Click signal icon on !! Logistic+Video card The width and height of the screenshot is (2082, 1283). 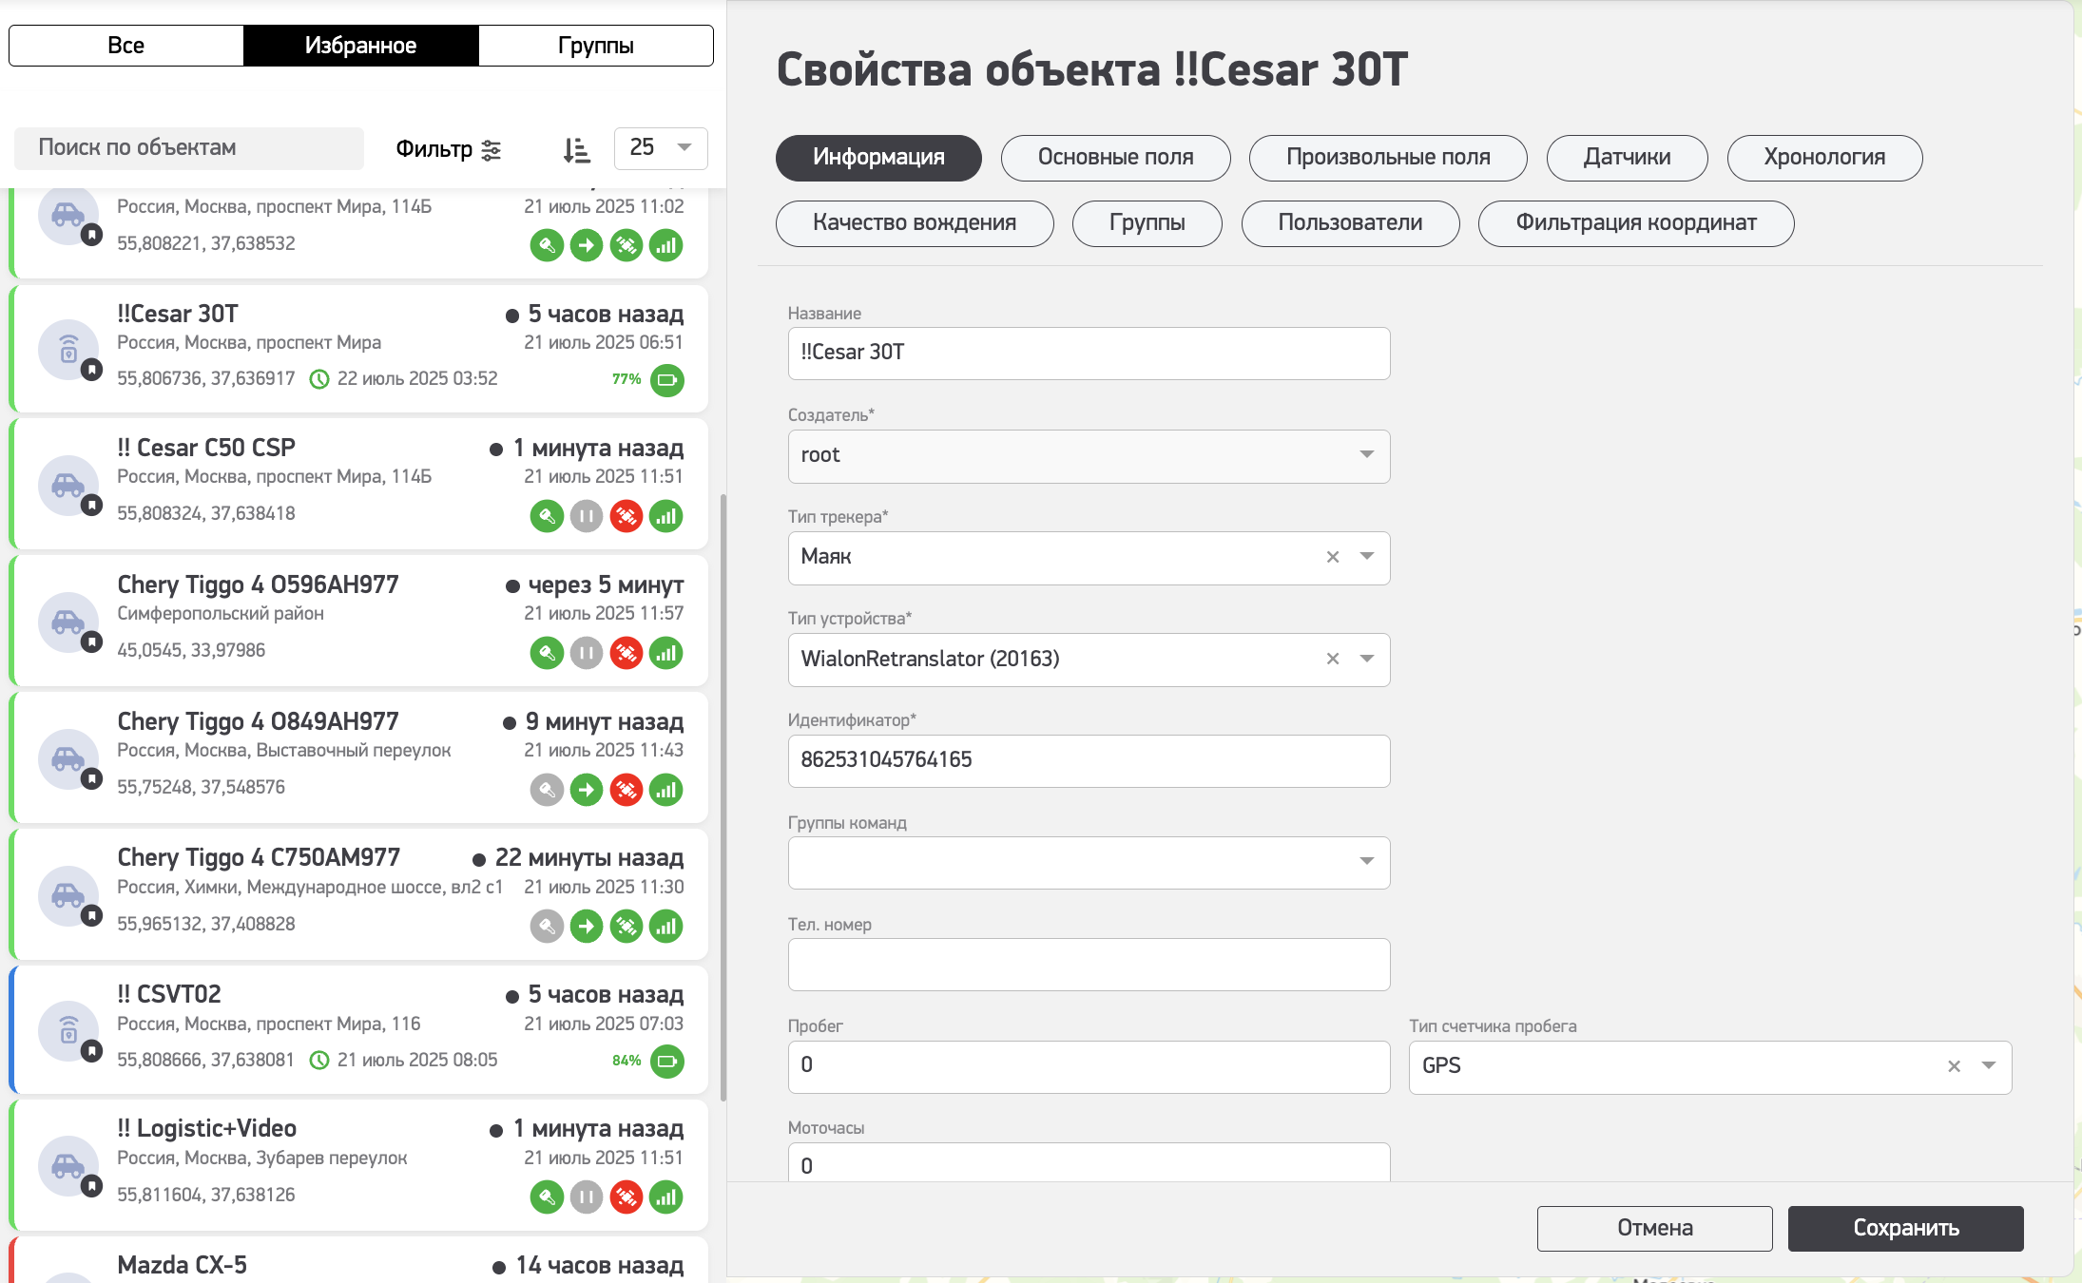coord(666,1197)
